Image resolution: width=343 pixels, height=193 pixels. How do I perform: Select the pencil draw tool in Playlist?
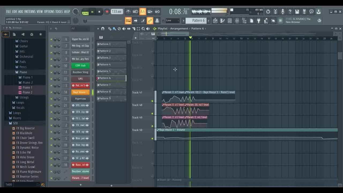click(x=110, y=29)
